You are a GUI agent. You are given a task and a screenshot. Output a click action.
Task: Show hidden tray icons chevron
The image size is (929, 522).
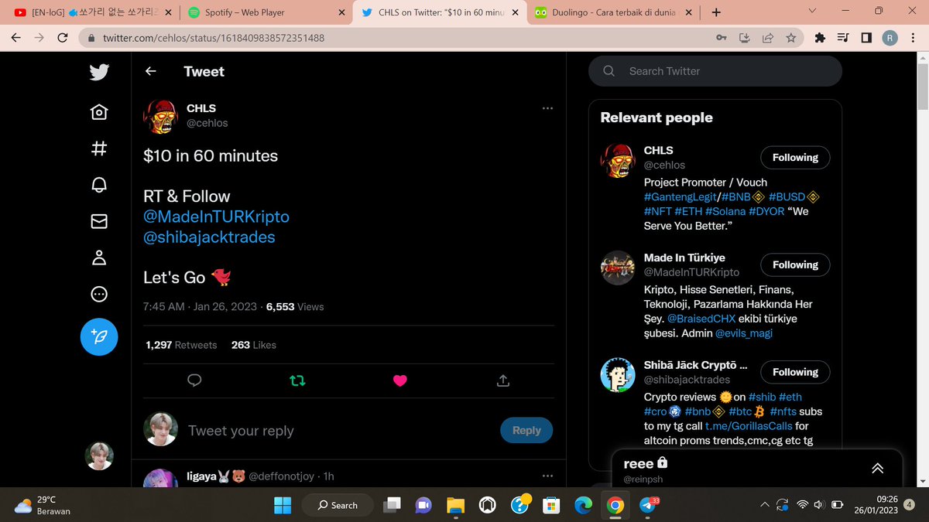(765, 504)
